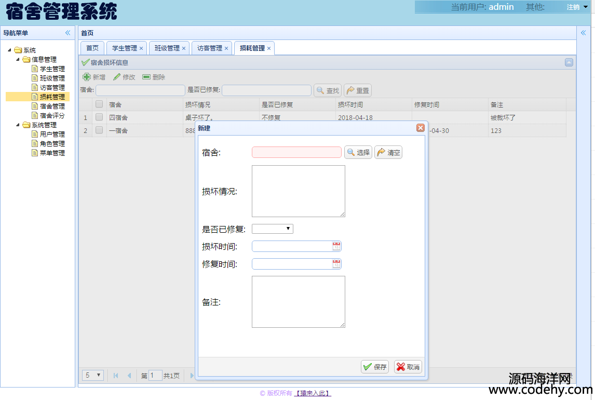The image size is (595, 400).
Task: Click the 查找 search button
Action: tap(328, 90)
